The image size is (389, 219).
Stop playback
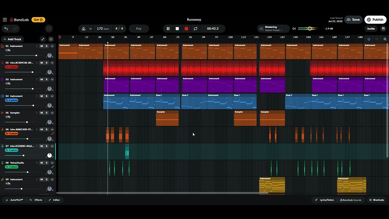click(177, 29)
